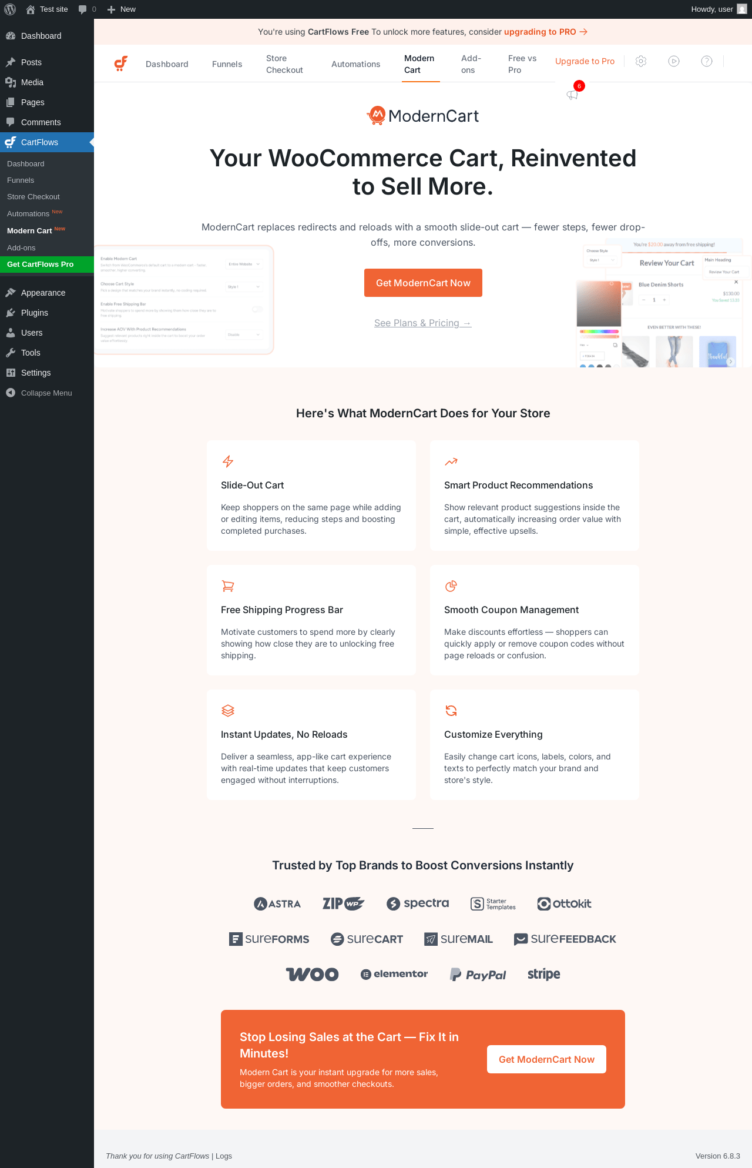
Task: Open the Store Checkout tab in header
Action: click(285, 64)
